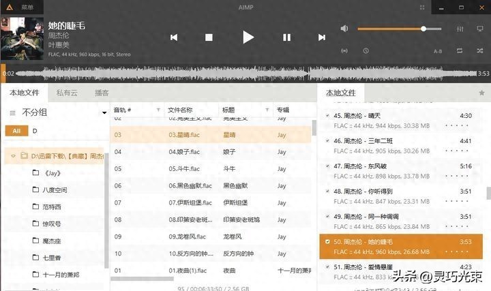This screenshot has width=491, height=291.
Task: Click the library table vertical scrollbar
Action: point(314,127)
